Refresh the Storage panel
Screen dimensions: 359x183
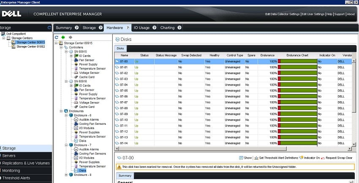(x=49, y=28)
